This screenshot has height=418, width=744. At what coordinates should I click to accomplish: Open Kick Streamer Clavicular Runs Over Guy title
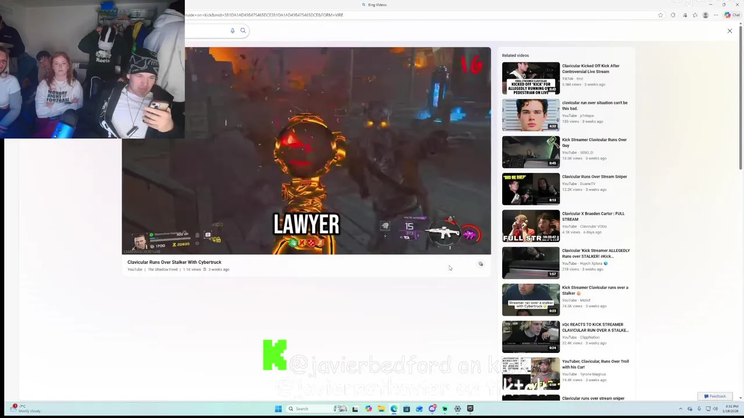pyautogui.click(x=594, y=143)
